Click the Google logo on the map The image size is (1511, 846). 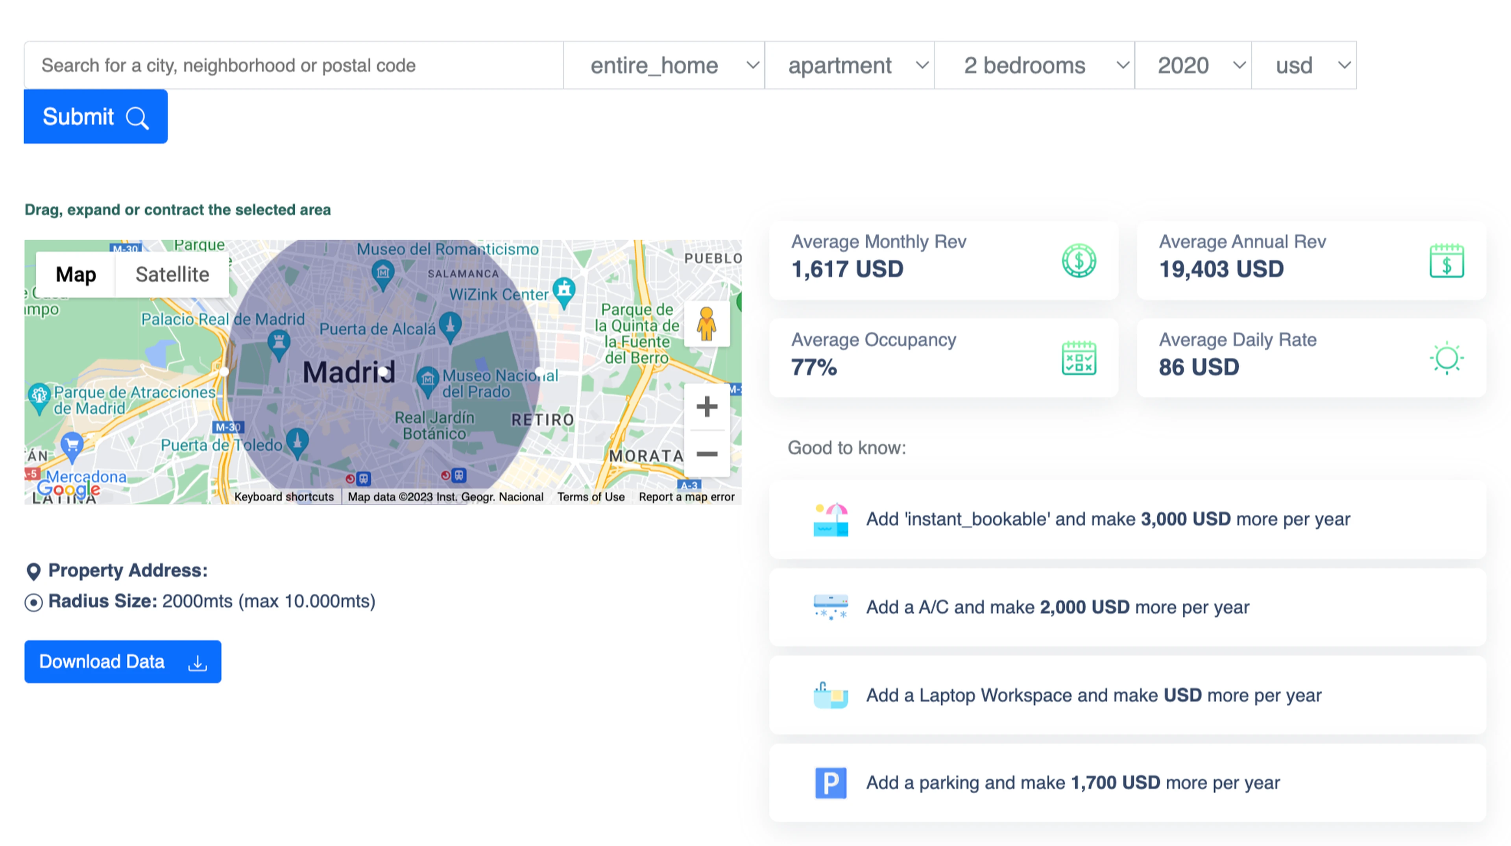[68, 489]
